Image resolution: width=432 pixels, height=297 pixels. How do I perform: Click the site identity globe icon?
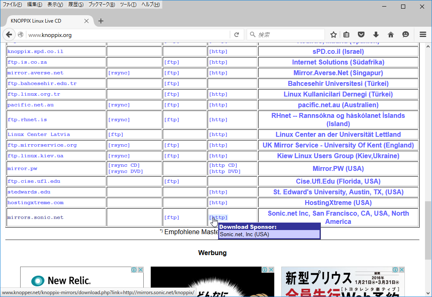coord(21,35)
